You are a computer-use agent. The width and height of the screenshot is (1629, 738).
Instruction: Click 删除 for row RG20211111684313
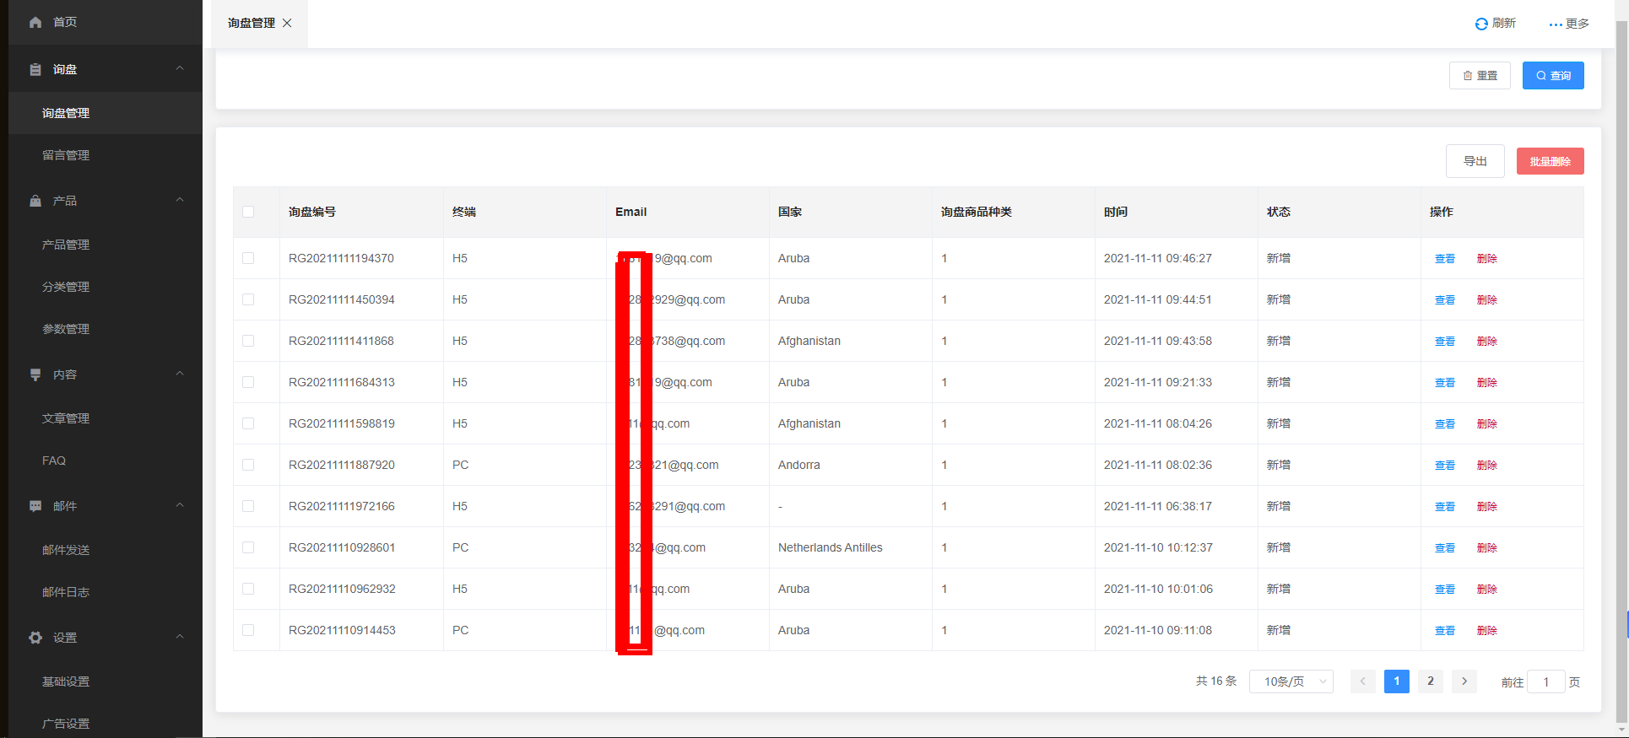(1487, 383)
